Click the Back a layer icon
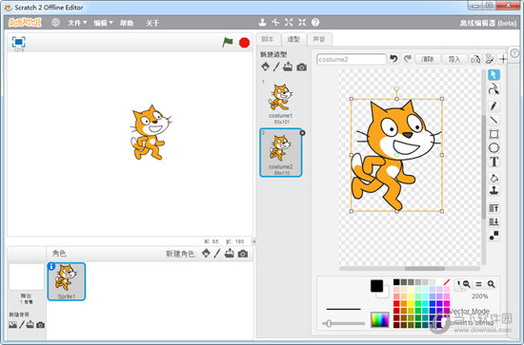The image size is (524, 345). [x=494, y=221]
